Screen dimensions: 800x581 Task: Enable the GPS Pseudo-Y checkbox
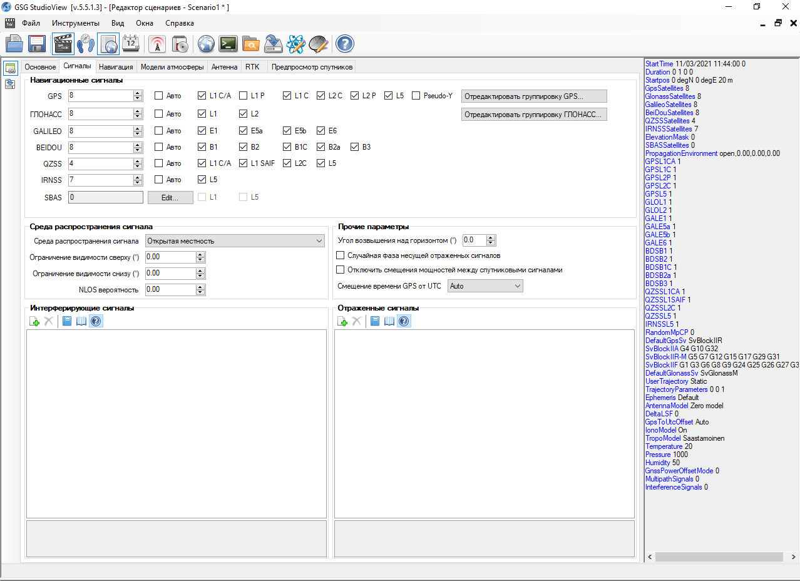416,96
